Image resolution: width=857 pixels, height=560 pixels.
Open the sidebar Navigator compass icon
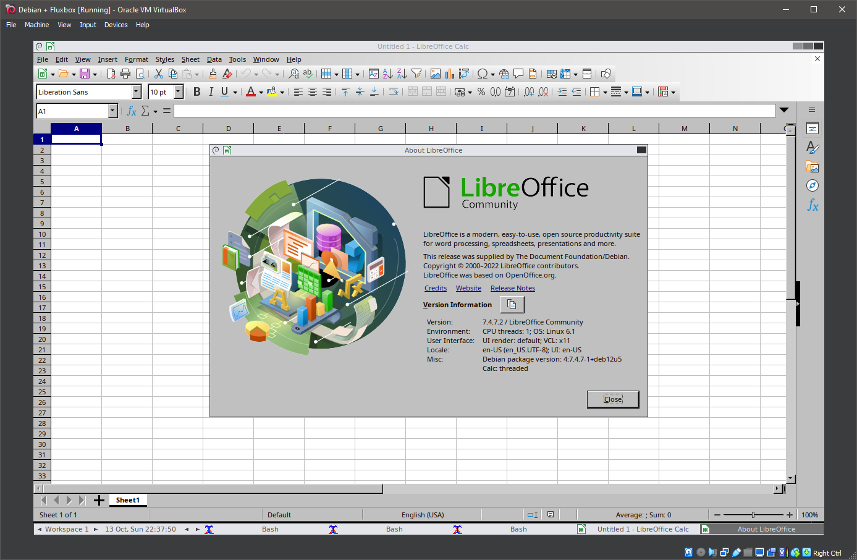point(813,185)
